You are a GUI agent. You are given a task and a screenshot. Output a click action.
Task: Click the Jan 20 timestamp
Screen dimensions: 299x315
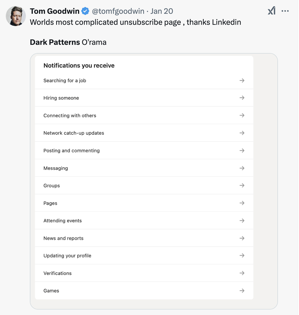coord(162,11)
